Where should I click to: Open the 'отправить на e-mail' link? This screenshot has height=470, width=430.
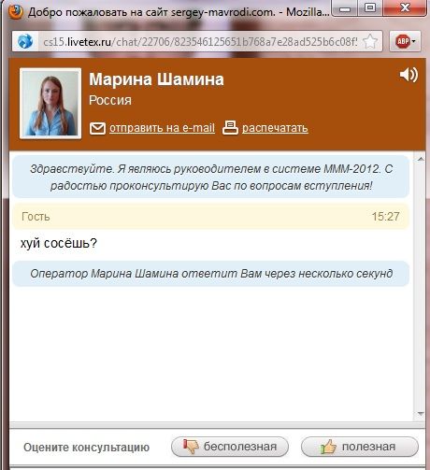pyautogui.click(x=162, y=128)
